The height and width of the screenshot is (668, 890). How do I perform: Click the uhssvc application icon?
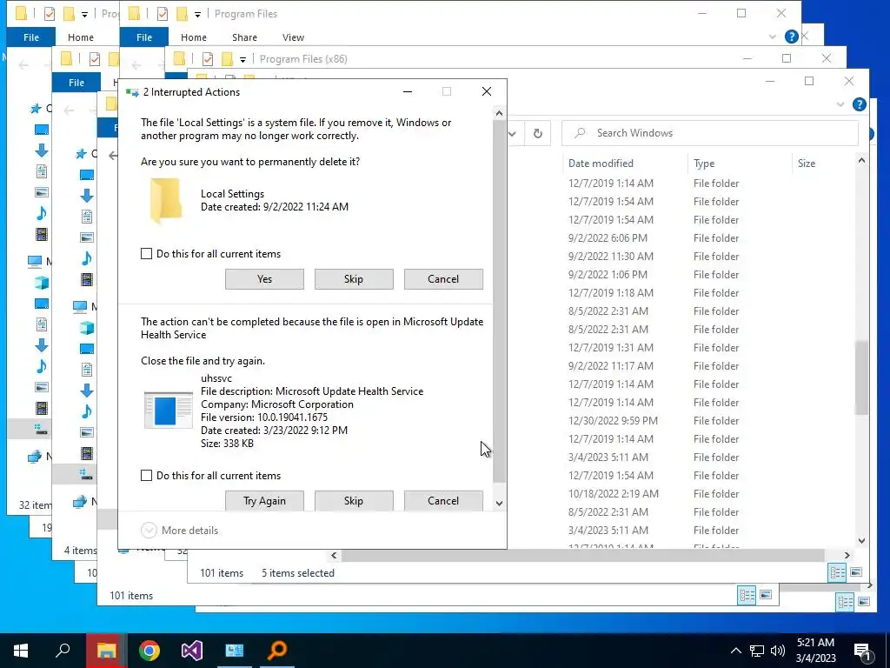tap(168, 410)
